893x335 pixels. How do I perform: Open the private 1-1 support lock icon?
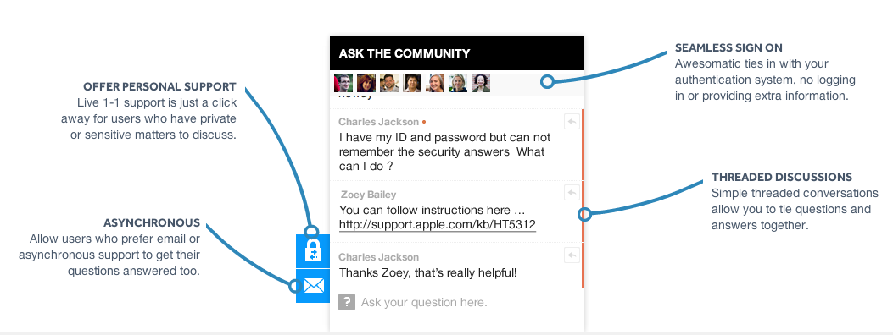tap(313, 251)
